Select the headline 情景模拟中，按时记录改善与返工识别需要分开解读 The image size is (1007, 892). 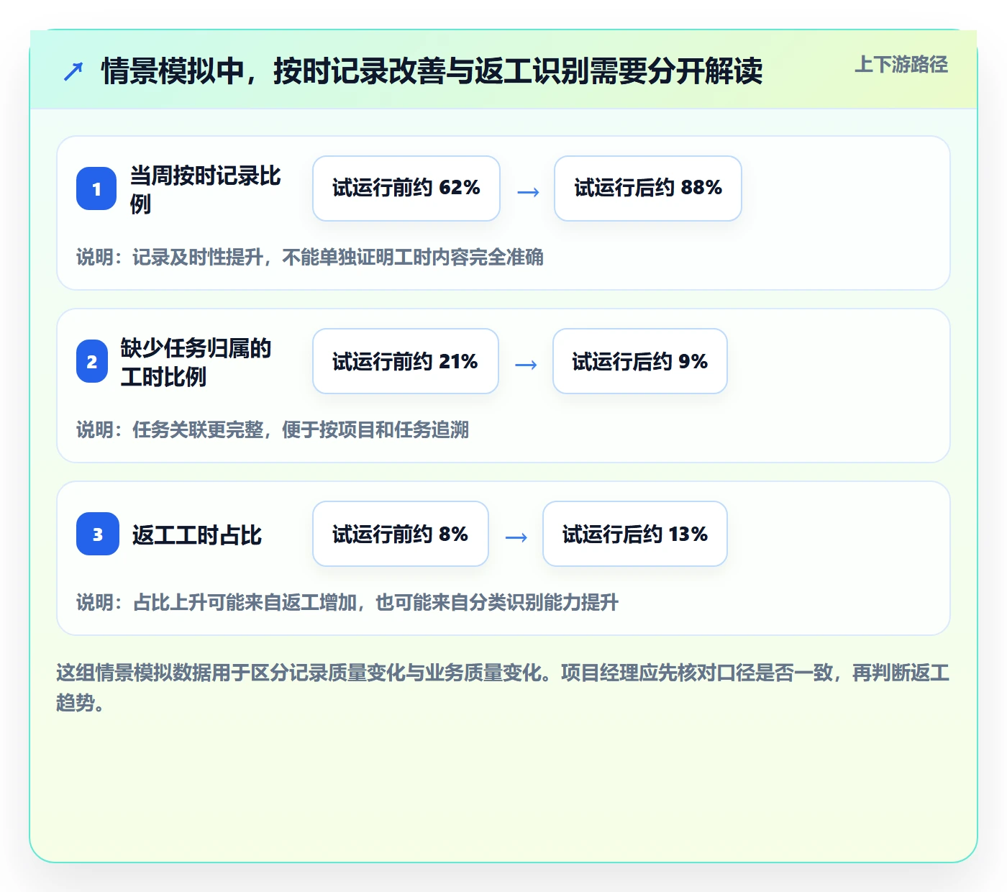click(432, 71)
